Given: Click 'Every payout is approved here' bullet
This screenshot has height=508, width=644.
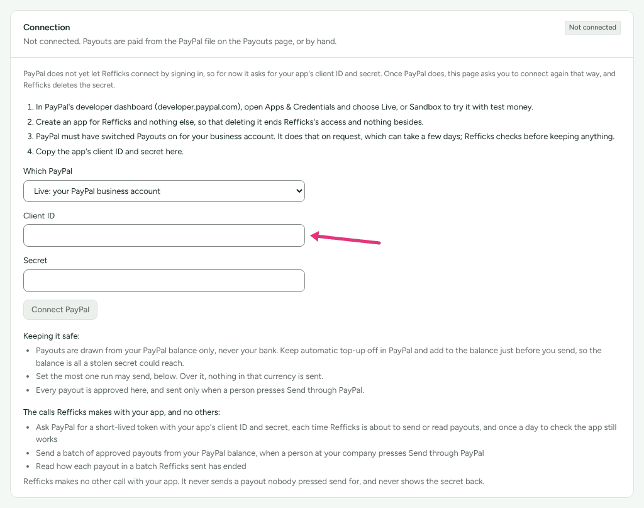Looking at the screenshot, I should click(x=200, y=390).
